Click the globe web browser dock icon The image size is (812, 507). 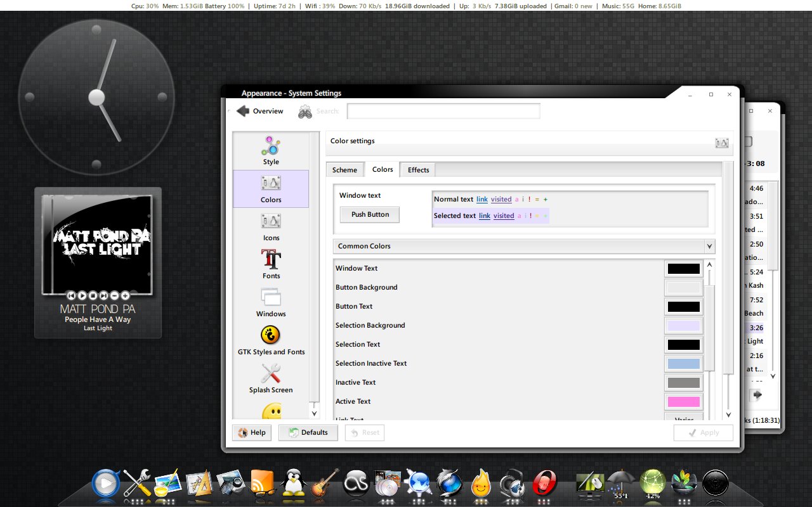click(x=419, y=484)
